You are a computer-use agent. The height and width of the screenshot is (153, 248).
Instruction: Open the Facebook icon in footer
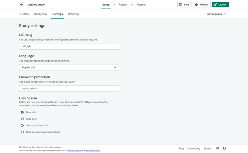[224, 148]
